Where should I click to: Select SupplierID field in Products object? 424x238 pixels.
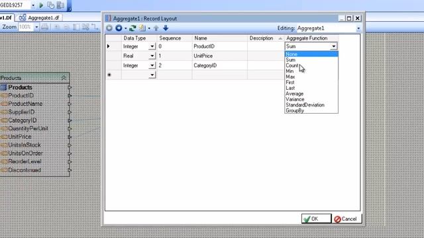(21, 112)
